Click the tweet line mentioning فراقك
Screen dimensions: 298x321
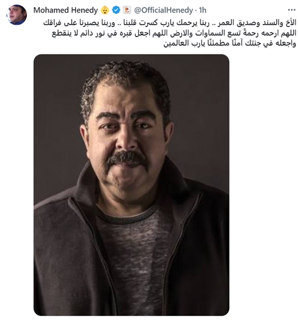pos(170,23)
